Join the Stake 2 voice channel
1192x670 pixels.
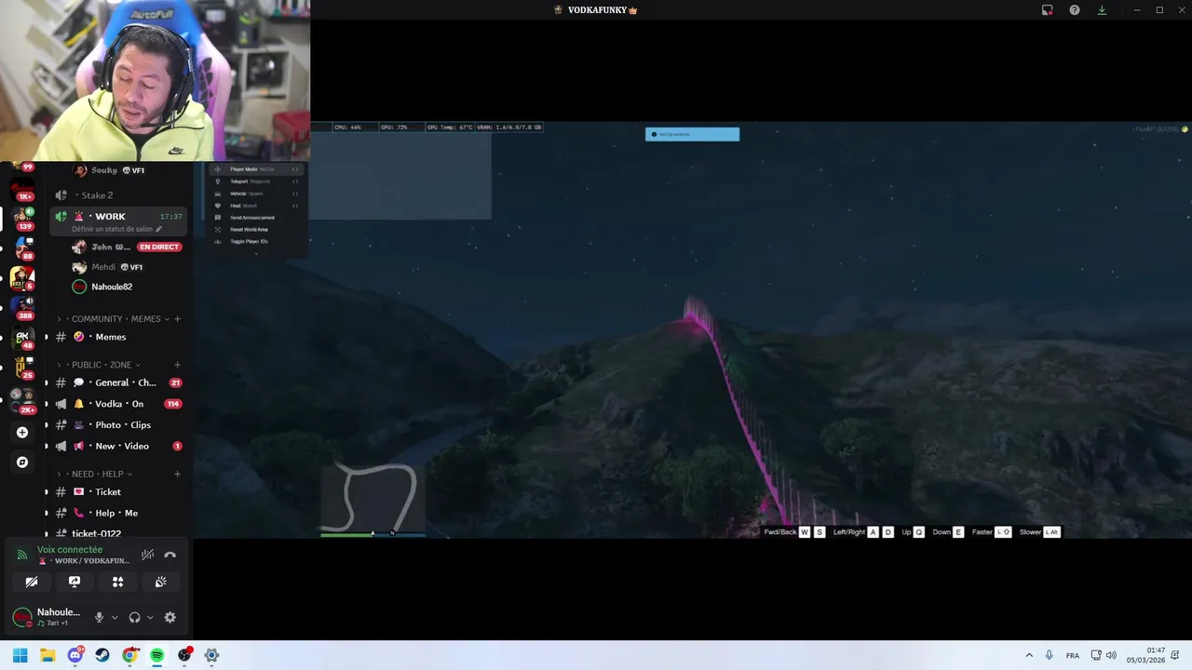click(118, 195)
